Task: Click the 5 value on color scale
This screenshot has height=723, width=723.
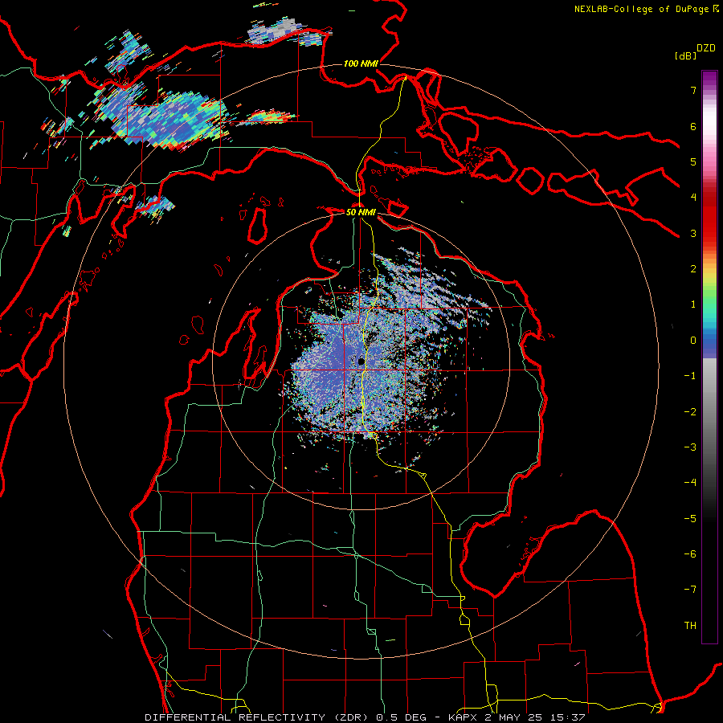Action: point(693,161)
